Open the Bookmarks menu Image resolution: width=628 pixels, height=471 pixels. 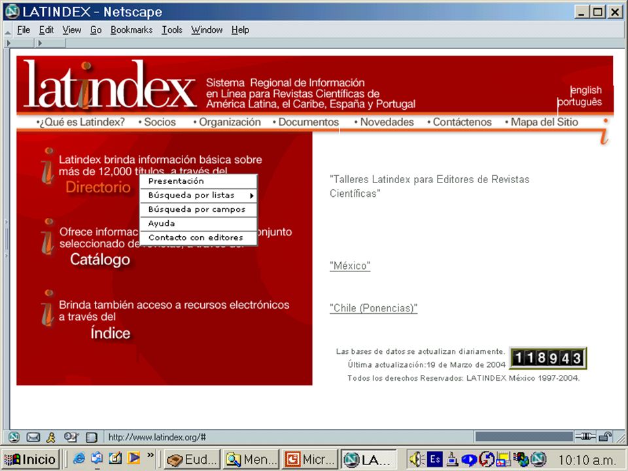click(131, 30)
